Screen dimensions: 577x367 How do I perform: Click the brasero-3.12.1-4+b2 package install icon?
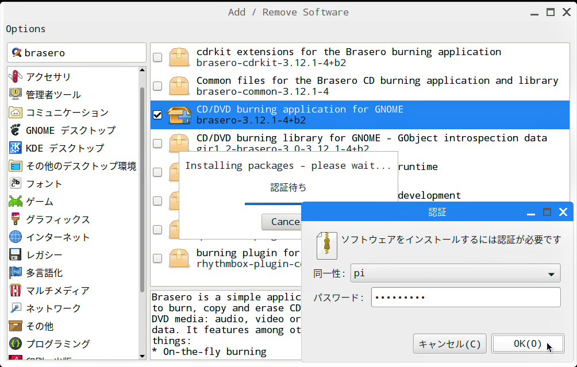click(179, 115)
